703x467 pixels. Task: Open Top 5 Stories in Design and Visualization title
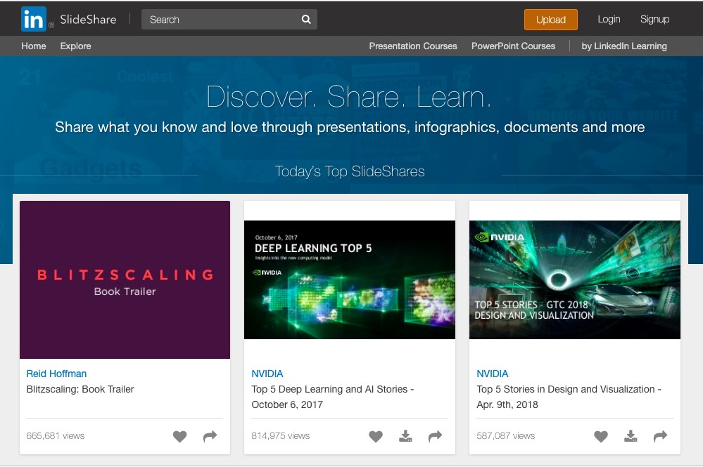click(569, 397)
